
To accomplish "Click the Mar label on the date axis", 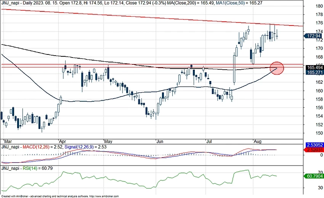I will [8, 141].
